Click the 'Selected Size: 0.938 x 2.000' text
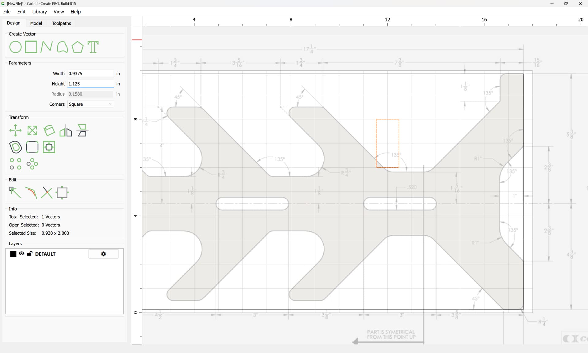Screen dimensions: 588x353 [x=39, y=233]
